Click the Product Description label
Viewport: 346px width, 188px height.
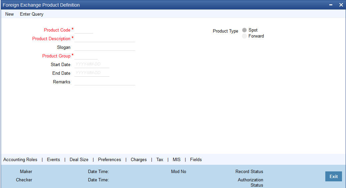(51, 39)
